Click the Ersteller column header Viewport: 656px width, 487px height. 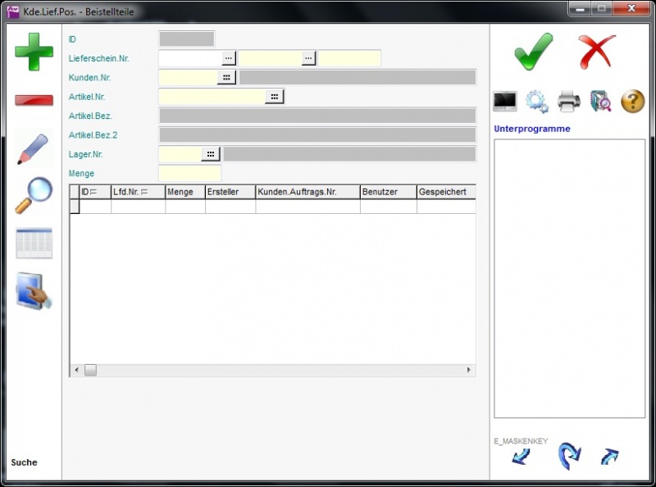point(230,192)
